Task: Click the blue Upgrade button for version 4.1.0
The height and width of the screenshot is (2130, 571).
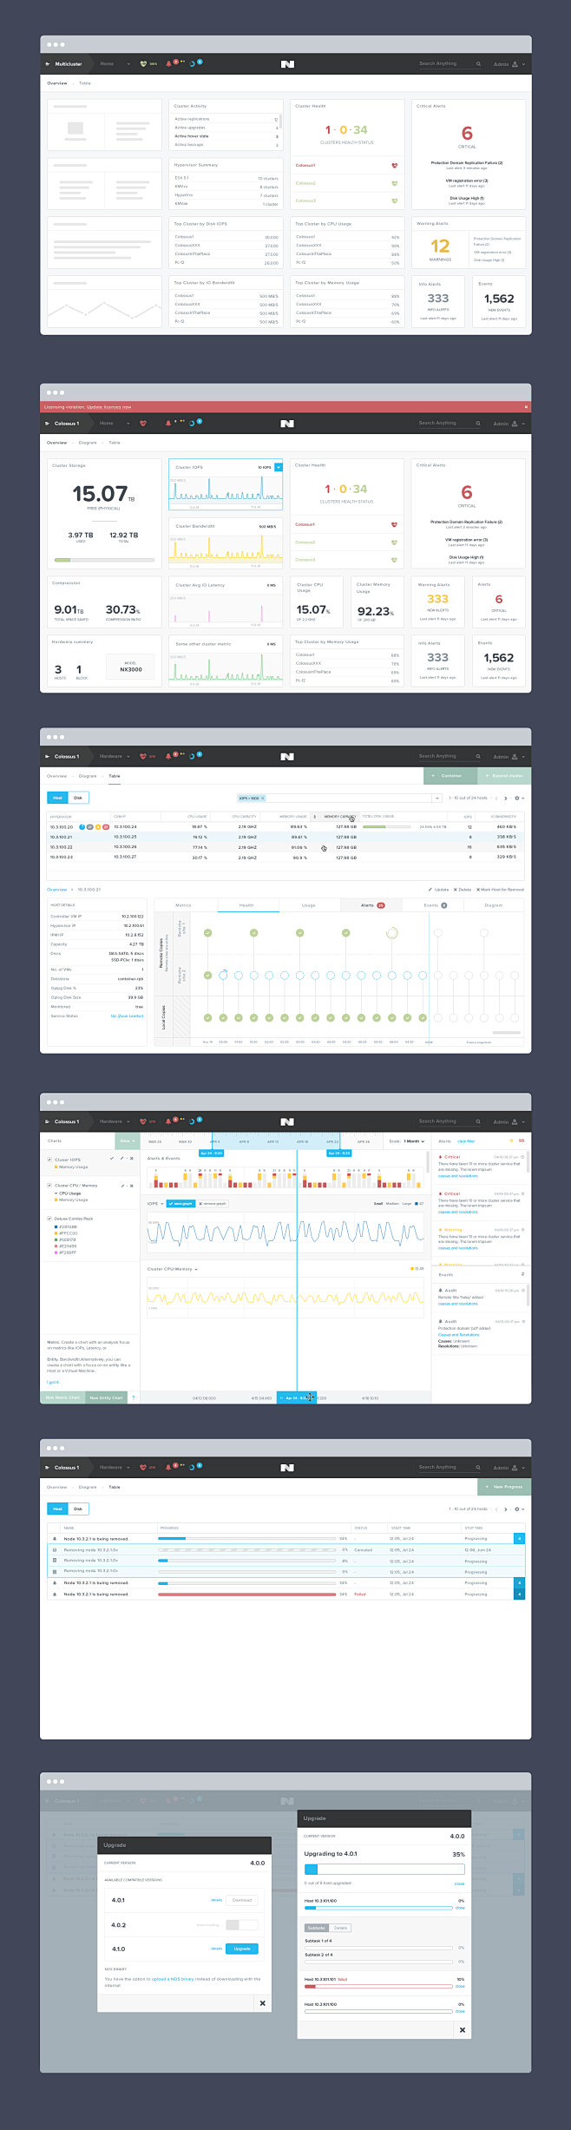Action: click(x=242, y=1949)
